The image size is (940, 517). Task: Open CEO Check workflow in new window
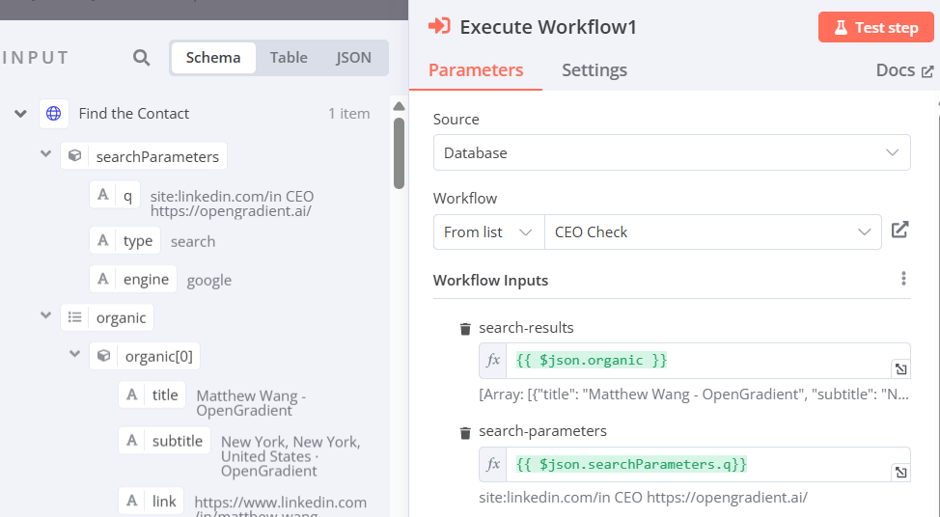tap(899, 231)
